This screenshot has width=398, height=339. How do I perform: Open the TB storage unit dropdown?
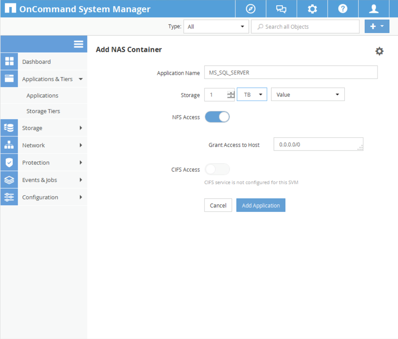coord(252,95)
